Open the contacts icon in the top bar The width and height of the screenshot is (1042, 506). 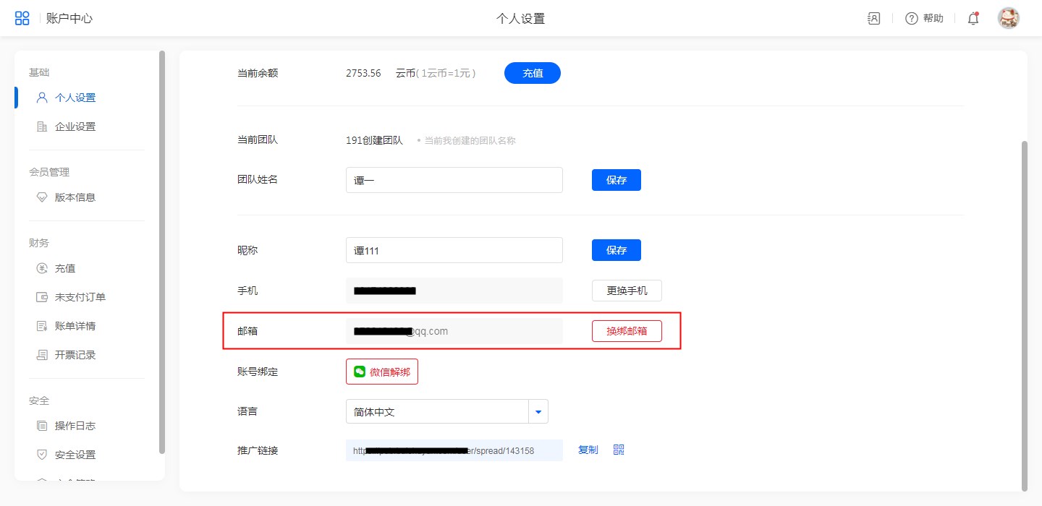click(873, 19)
